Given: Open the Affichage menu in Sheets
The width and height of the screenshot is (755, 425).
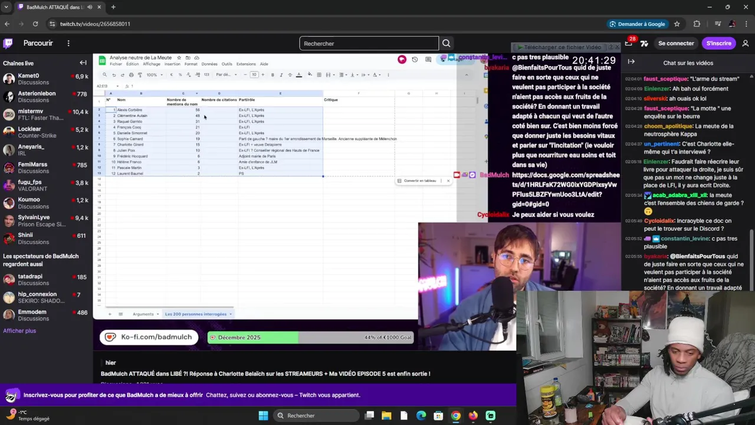Looking at the screenshot, I should (152, 64).
